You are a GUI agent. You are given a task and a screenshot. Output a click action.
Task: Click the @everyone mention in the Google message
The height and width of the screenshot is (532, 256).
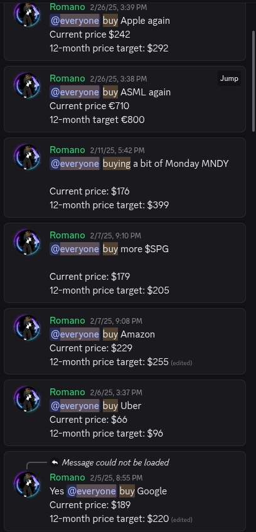92,491
